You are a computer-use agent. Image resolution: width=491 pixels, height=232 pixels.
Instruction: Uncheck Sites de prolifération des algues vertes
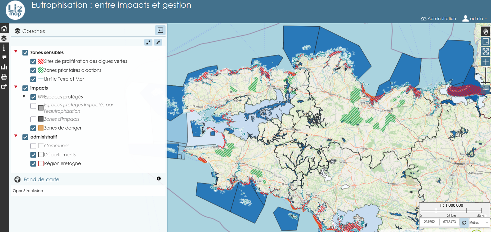coord(33,61)
